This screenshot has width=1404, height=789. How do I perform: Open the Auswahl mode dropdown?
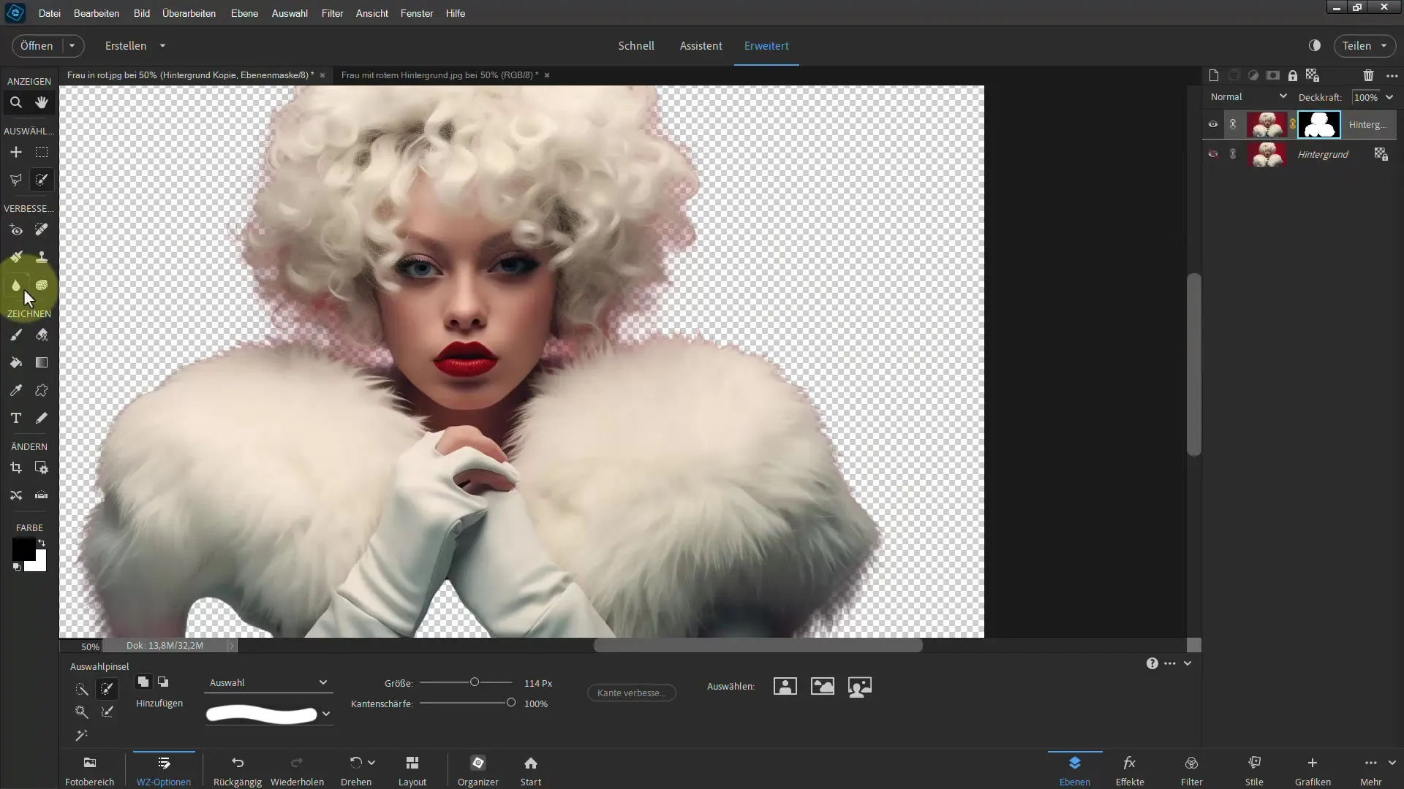(x=268, y=682)
